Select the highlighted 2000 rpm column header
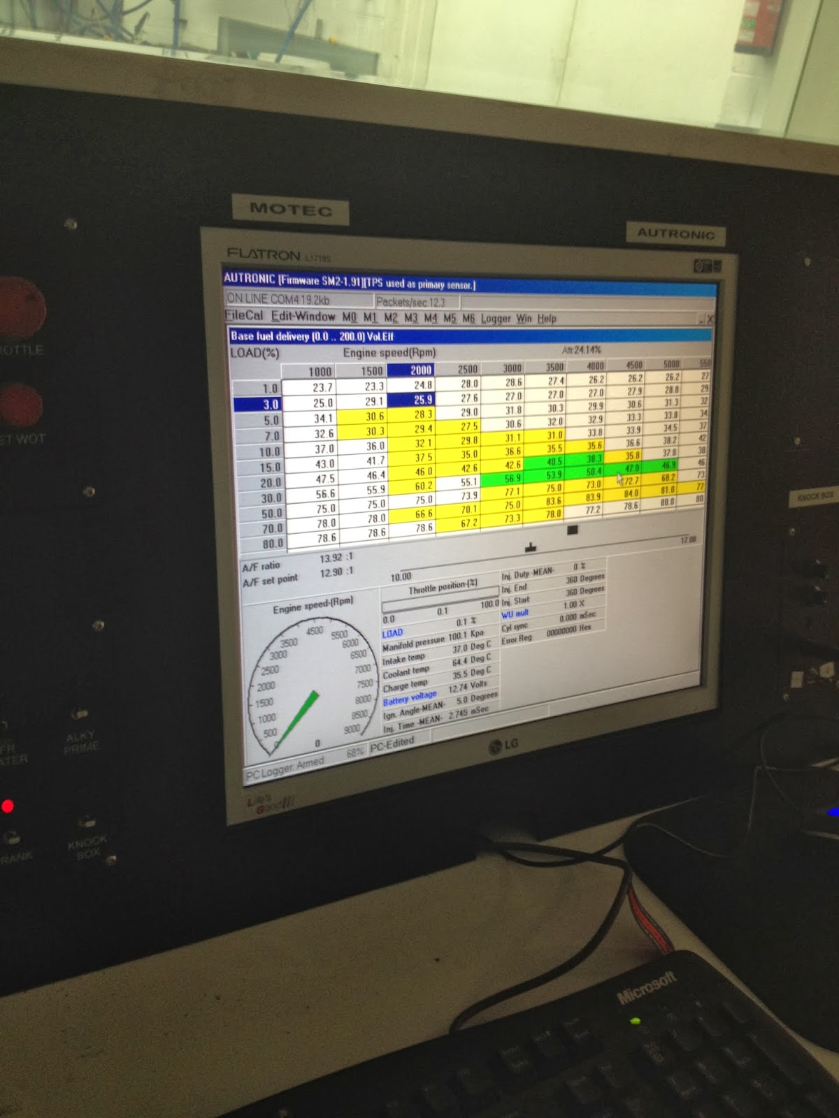839x1118 pixels. (412, 370)
